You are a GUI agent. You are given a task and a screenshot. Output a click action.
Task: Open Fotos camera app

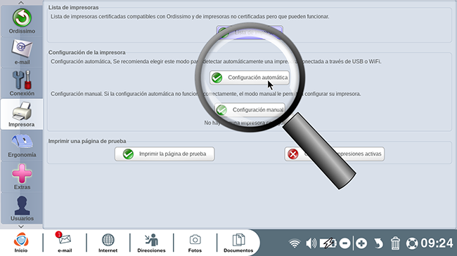pos(195,243)
